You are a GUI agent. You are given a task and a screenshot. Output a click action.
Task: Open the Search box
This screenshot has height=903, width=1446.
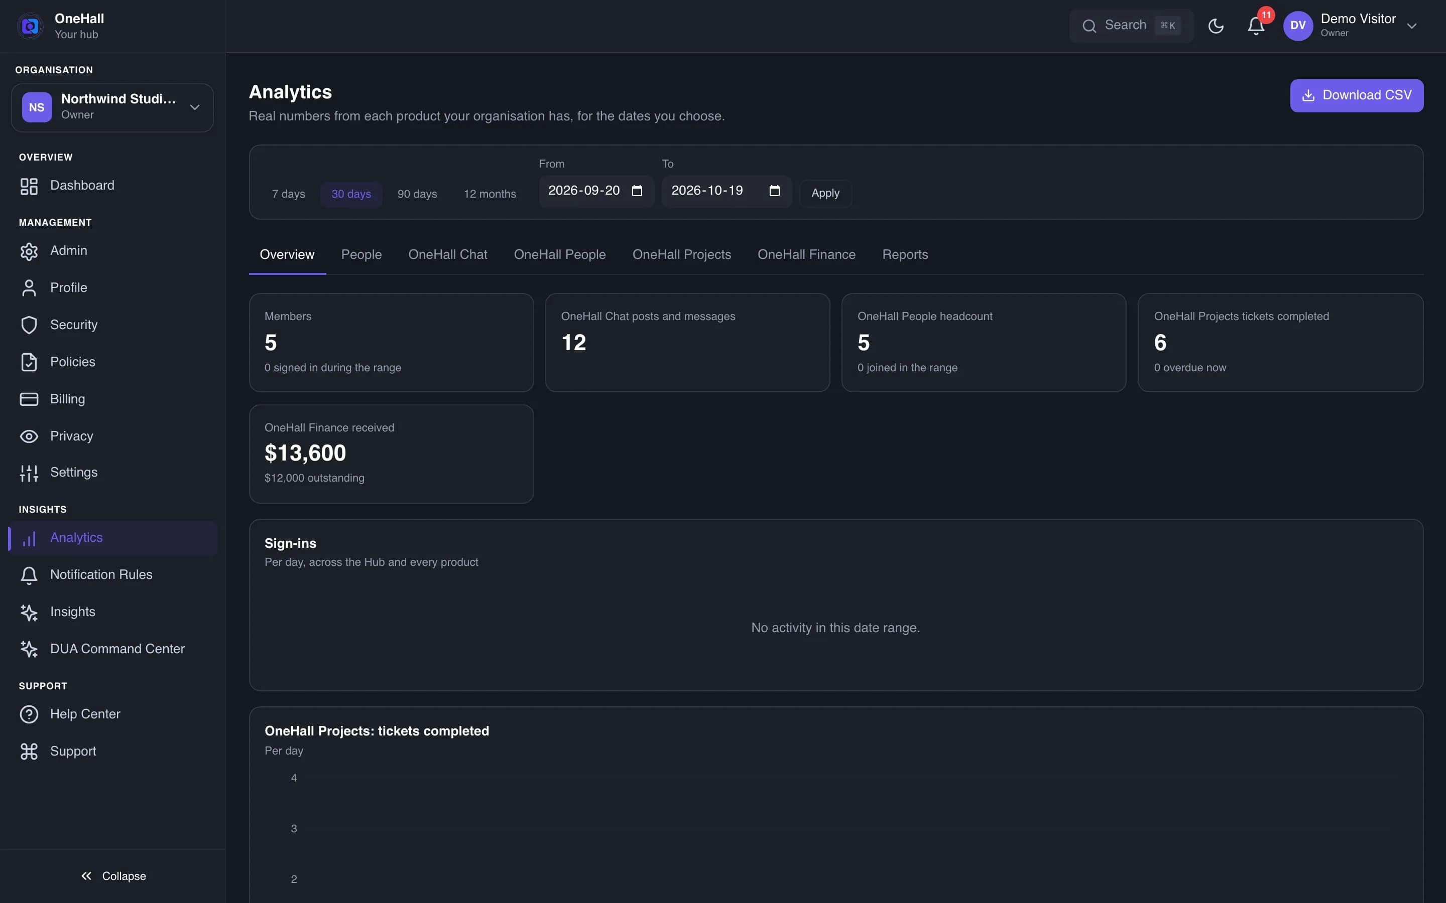pos(1131,26)
